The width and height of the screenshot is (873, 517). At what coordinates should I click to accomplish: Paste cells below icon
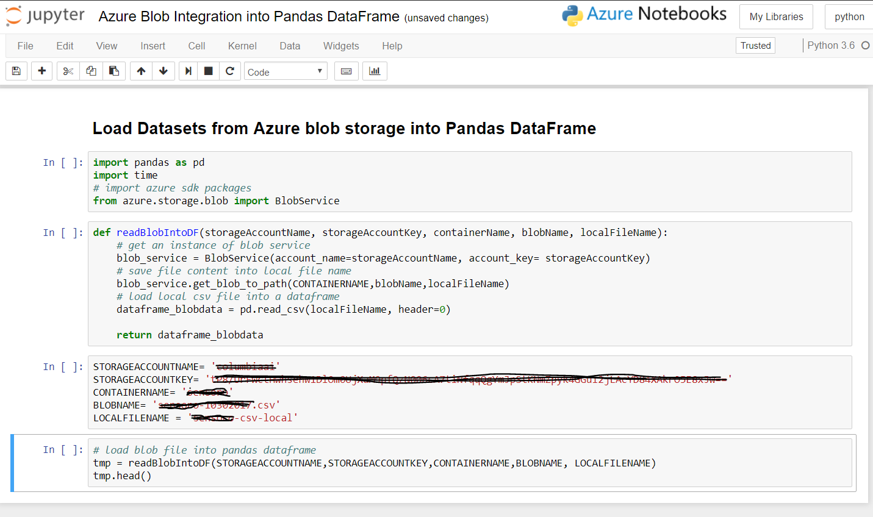coord(114,71)
